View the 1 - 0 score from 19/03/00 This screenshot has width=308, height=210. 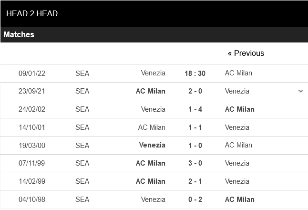coord(195,145)
